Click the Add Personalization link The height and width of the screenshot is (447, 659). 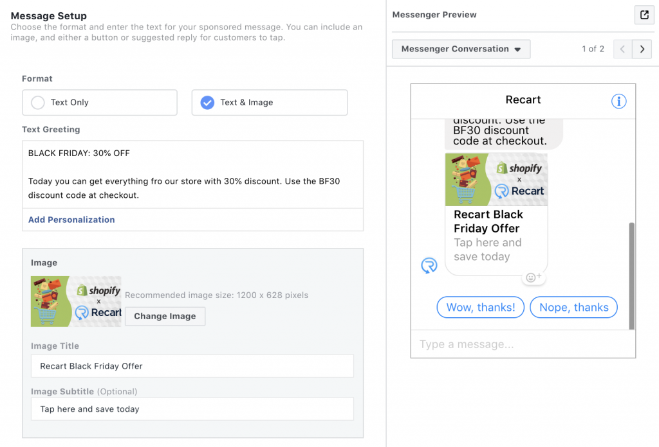point(71,220)
